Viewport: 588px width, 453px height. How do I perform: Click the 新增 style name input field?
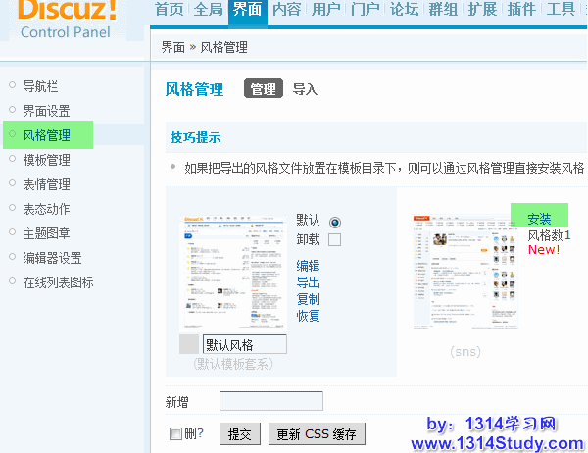click(x=271, y=401)
